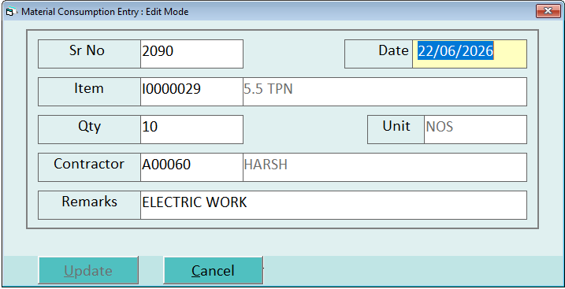Click the window title text Edit Mode
This screenshot has height=289, width=565.
click(x=167, y=12)
